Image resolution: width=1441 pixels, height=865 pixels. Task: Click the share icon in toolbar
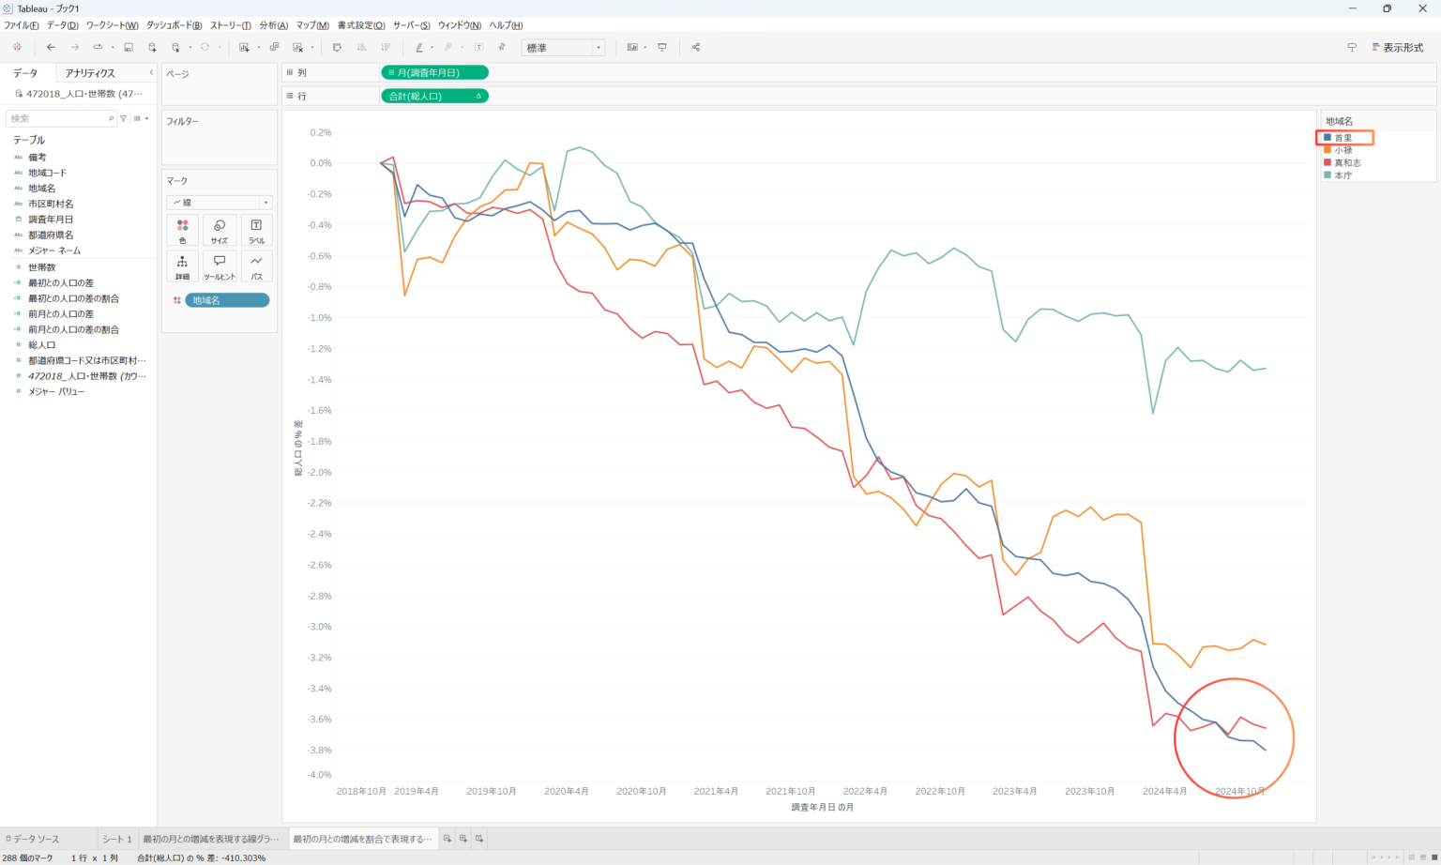click(696, 47)
